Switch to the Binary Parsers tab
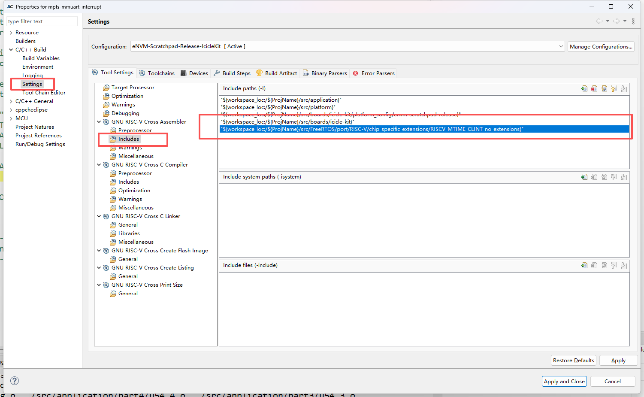 tap(325, 73)
